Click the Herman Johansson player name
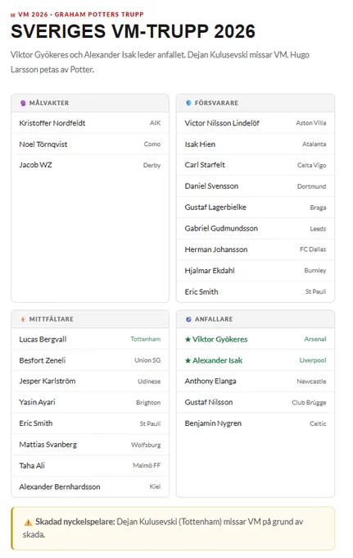Screen dimensions: 353x558 tap(216, 249)
